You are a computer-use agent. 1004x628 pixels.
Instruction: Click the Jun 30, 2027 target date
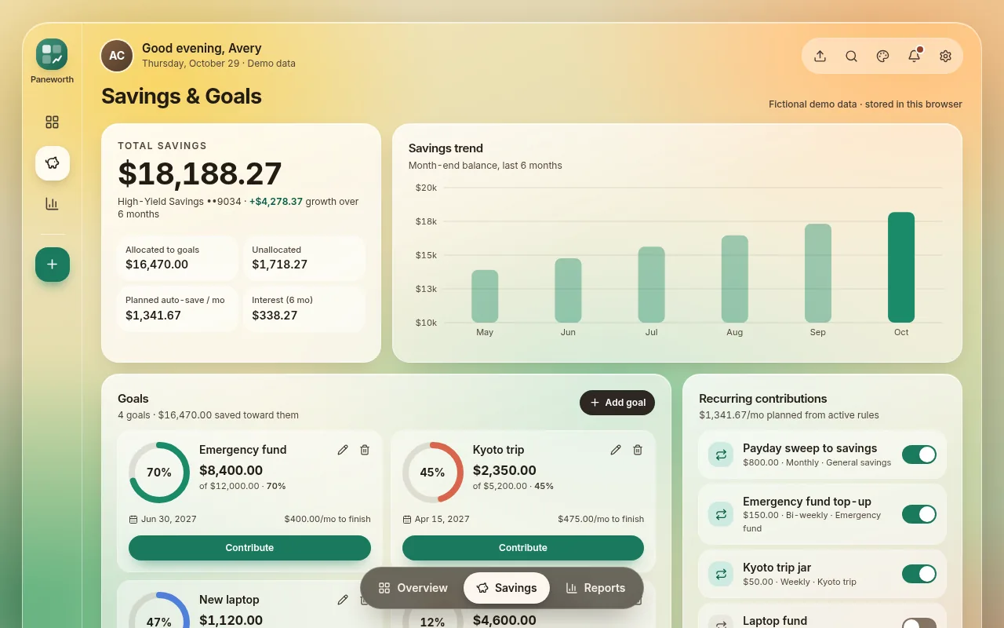click(x=169, y=519)
